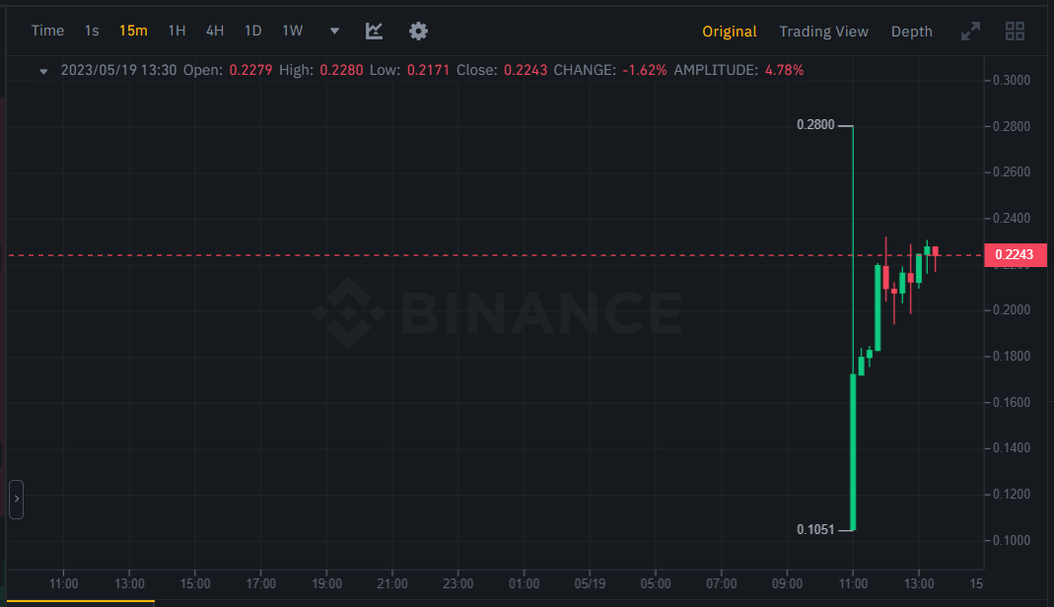This screenshot has height=607, width=1054.
Task: Click the 0.3000 price axis label
Action: click(x=1012, y=80)
